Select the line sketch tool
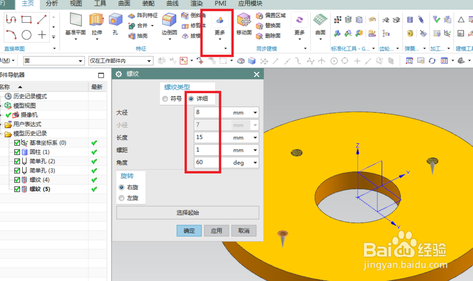The width and height of the screenshot is (473, 281). click(x=42, y=19)
